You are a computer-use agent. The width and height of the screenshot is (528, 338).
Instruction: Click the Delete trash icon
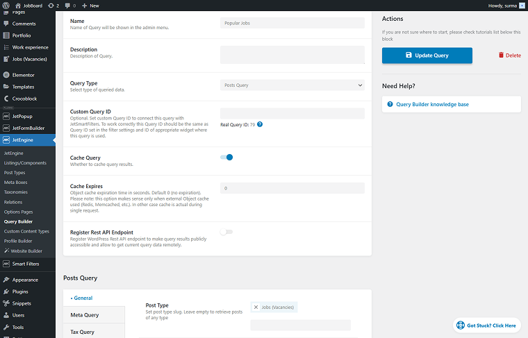(x=501, y=55)
